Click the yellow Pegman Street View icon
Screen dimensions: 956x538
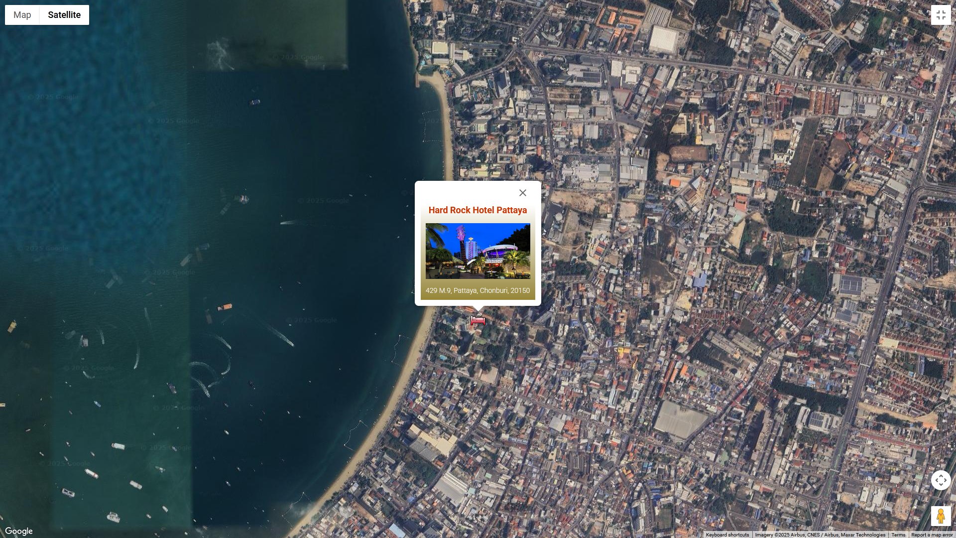(x=941, y=516)
